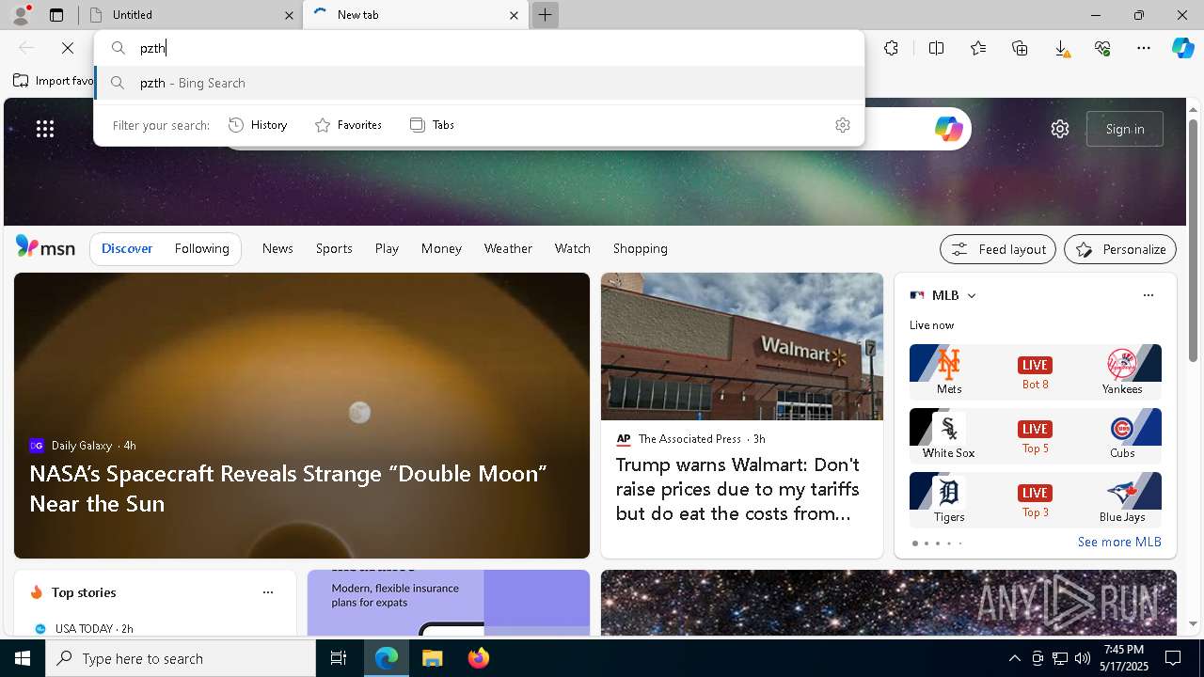This screenshot has width=1204, height=677.
Task: Follow the See more MLB link
Action: point(1119,542)
